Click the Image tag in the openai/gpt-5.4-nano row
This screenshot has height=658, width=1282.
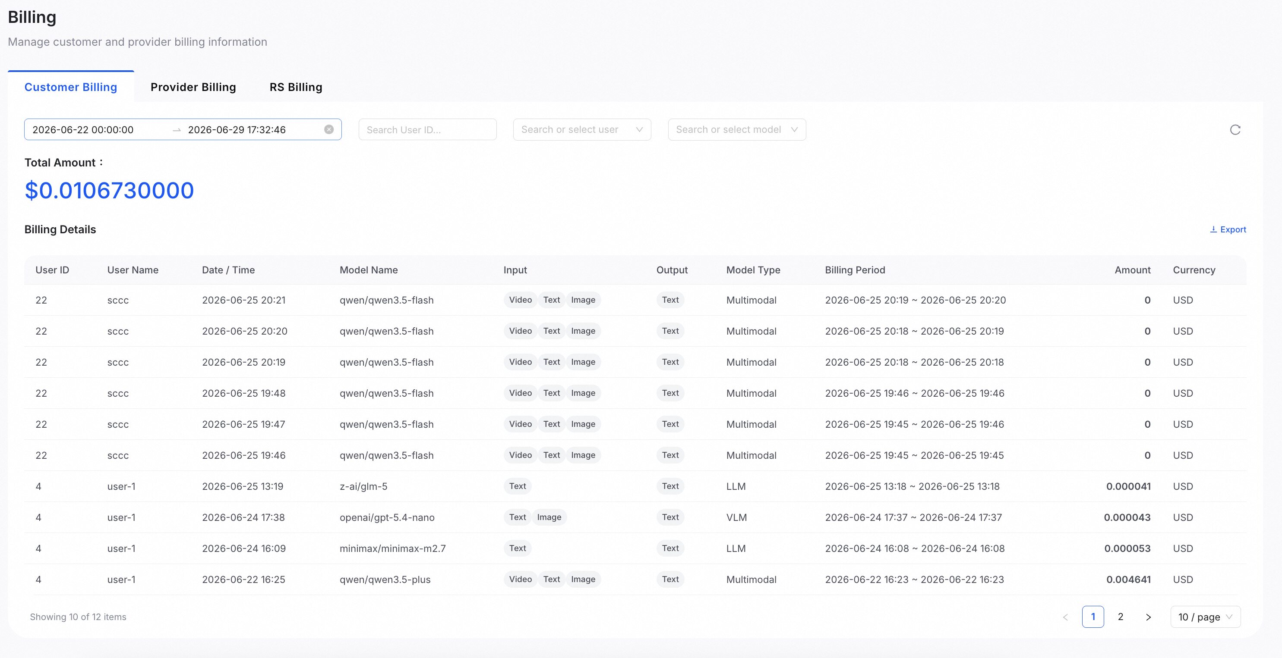pos(549,517)
